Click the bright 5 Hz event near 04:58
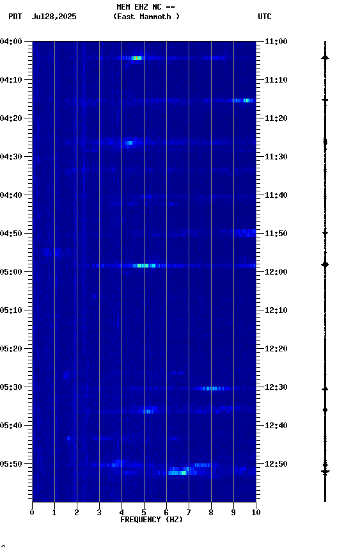353x553 pixels. pos(145,266)
